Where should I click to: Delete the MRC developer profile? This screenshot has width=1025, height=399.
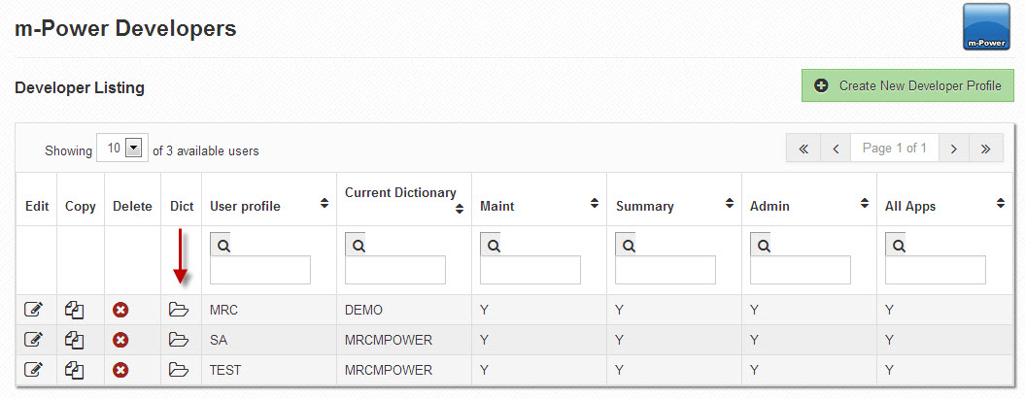[120, 311]
